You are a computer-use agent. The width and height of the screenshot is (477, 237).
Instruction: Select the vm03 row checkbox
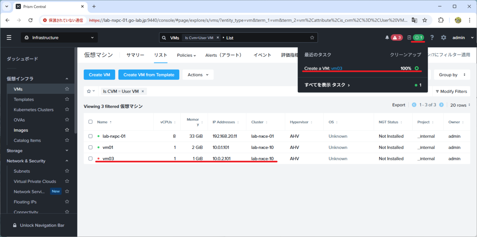coord(91,158)
